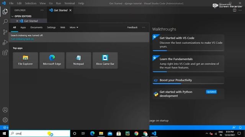Viewport: 245px width, 137px height.
Task: Open Run and Debug view
Action: coord(5,42)
